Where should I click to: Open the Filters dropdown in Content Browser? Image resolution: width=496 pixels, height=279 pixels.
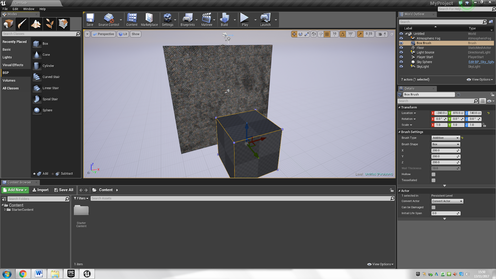click(x=81, y=198)
